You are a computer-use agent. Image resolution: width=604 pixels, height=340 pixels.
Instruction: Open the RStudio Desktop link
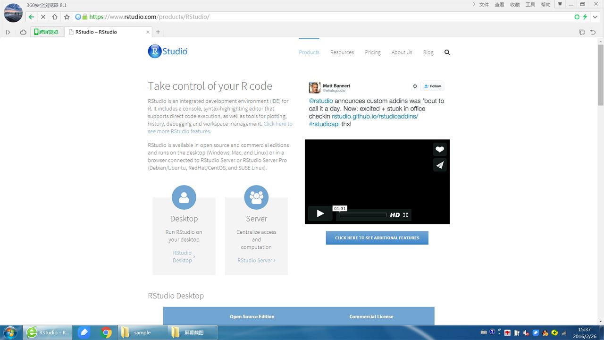[184, 256]
